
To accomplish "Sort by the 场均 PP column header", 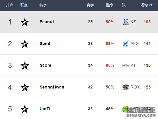I will (x=147, y=5).
